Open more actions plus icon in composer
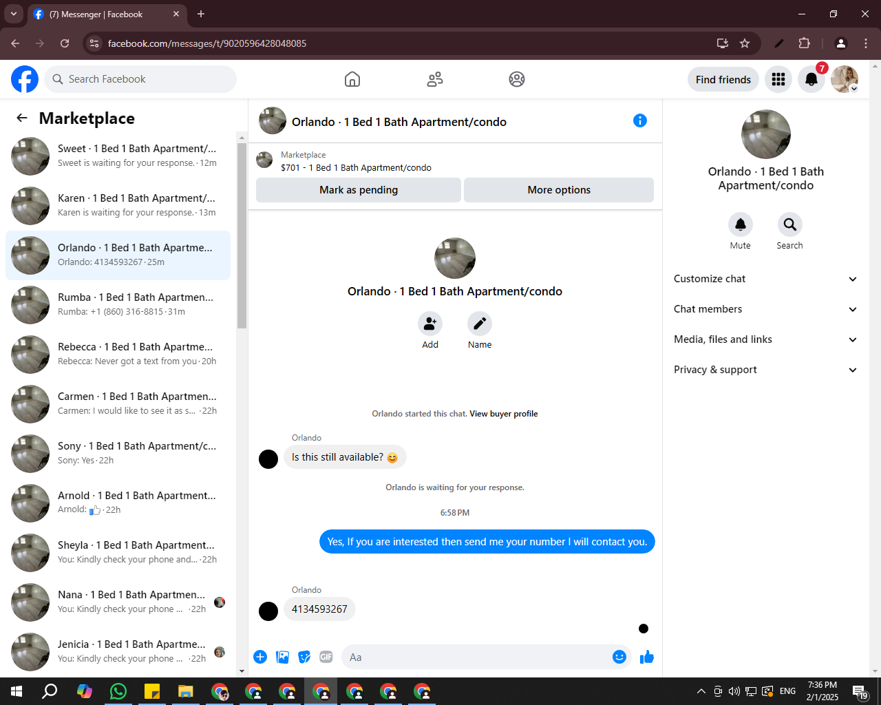881x705 pixels. point(260,657)
